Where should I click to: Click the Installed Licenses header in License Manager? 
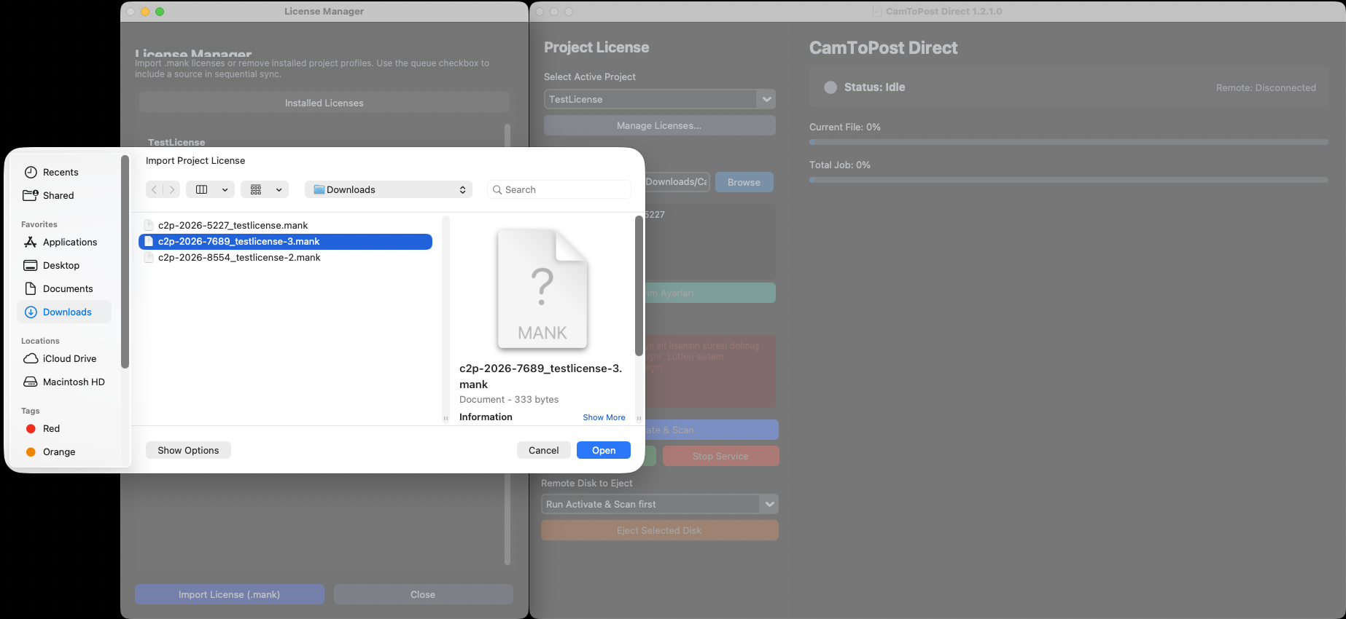point(324,103)
